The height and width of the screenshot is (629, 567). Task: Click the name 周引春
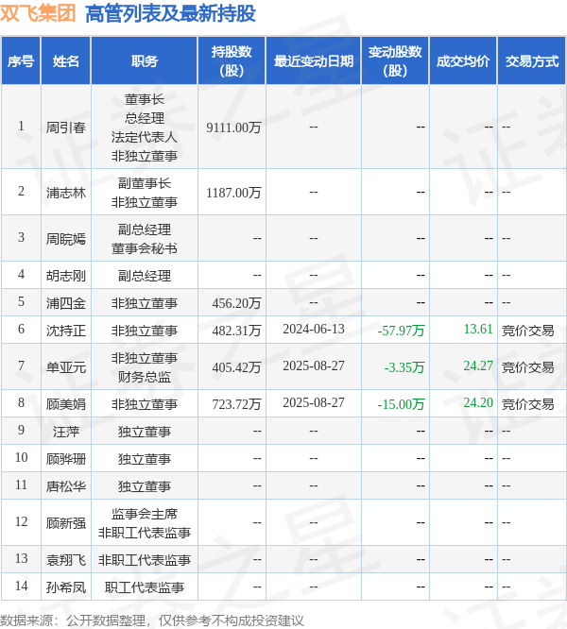[x=66, y=127]
